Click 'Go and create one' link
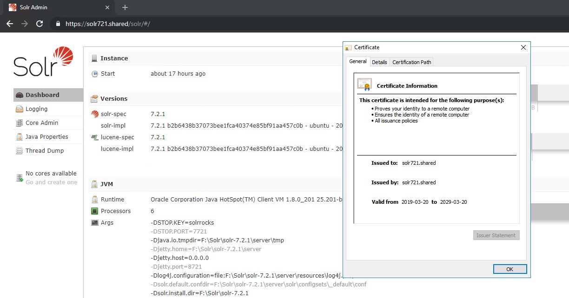569x298 pixels. click(52, 182)
